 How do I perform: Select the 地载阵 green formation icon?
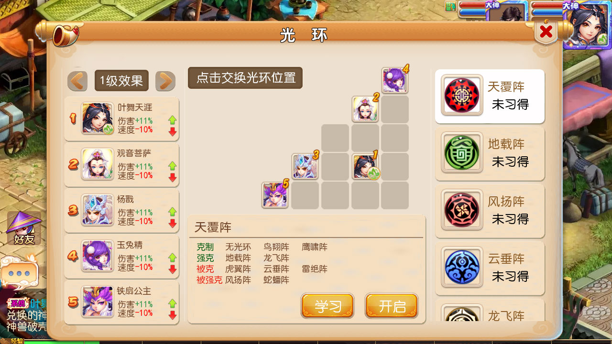462,152
